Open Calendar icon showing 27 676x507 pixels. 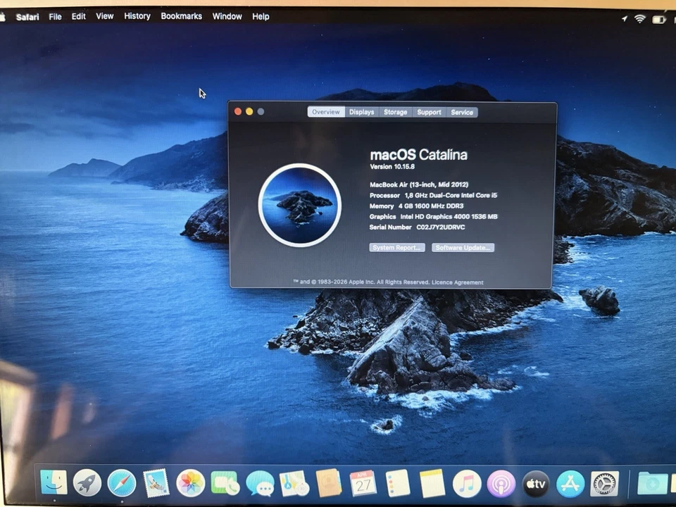(363, 483)
